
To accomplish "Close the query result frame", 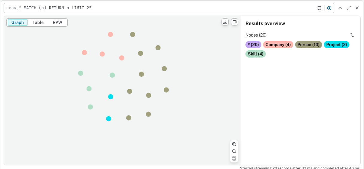I will pyautogui.click(x=357, y=8).
